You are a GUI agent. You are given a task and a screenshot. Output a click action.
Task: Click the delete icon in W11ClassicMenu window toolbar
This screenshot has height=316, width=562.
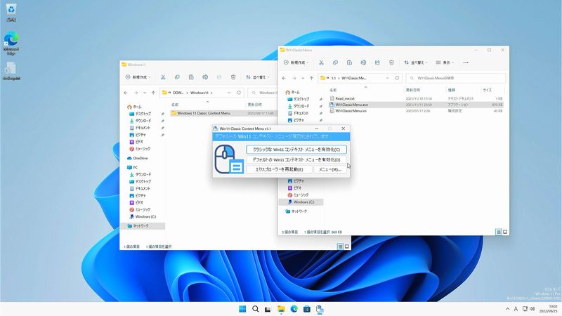pyautogui.click(x=391, y=62)
